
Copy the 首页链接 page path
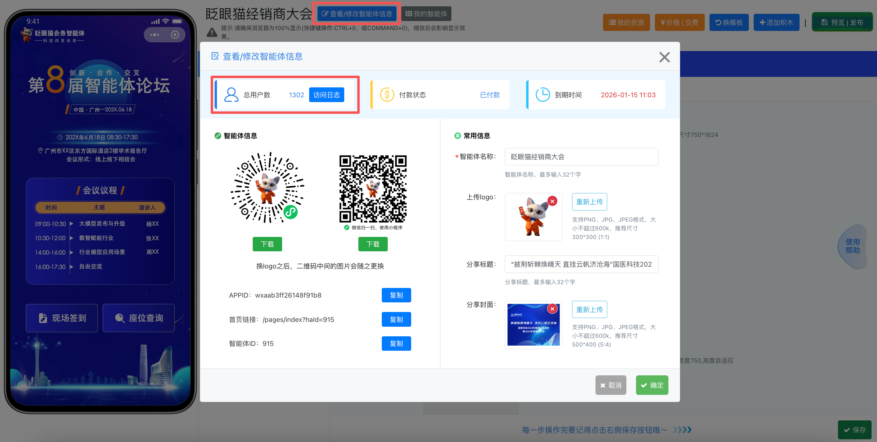point(396,319)
